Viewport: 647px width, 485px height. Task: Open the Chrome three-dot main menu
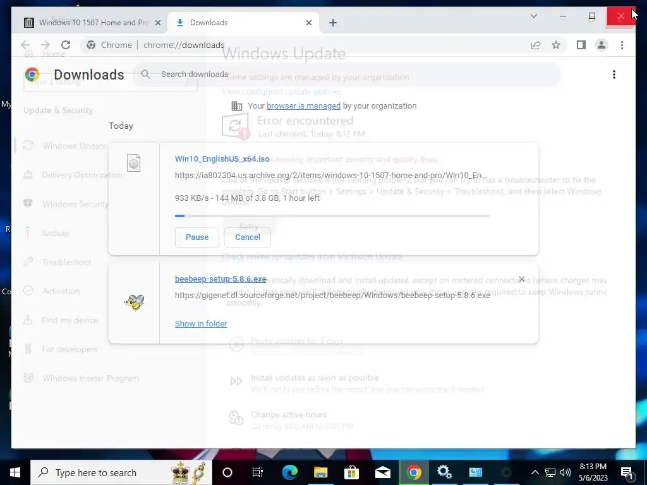(x=622, y=45)
